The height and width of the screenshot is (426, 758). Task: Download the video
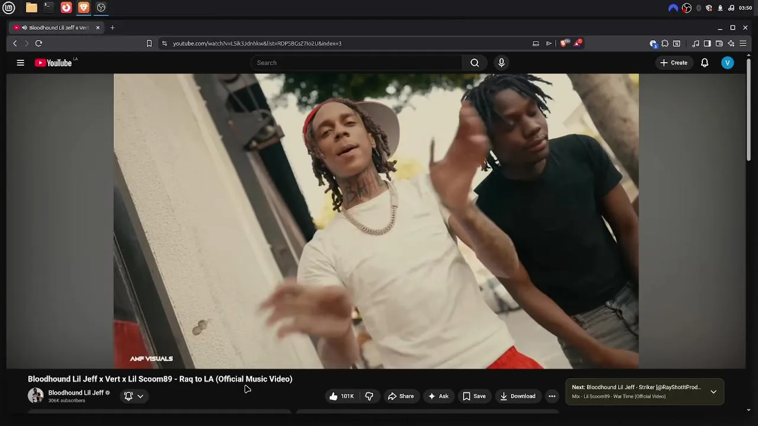tap(518, 396)
